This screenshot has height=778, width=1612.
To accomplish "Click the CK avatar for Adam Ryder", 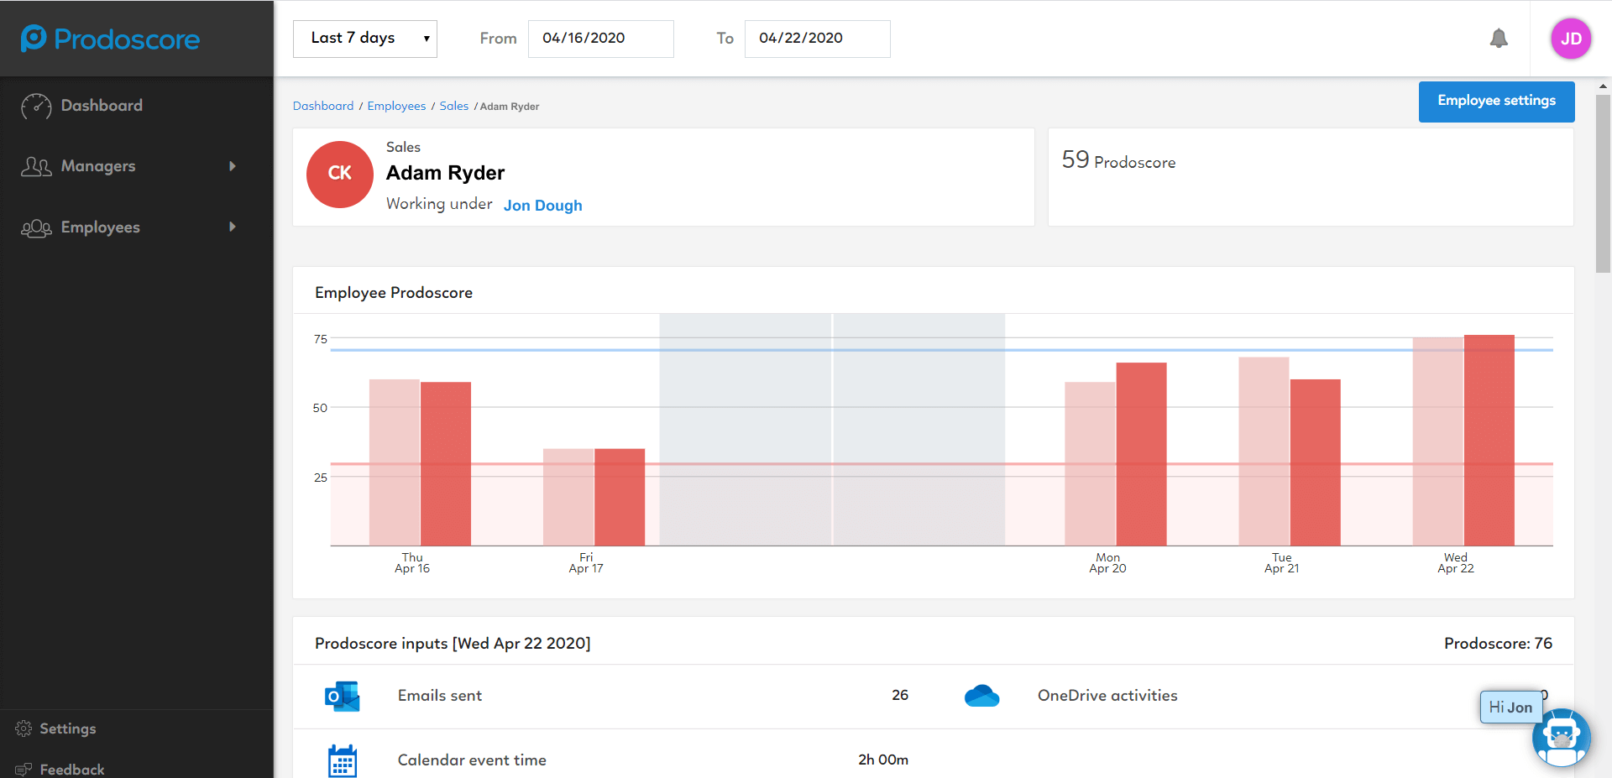I will click(x=339, y=174).
